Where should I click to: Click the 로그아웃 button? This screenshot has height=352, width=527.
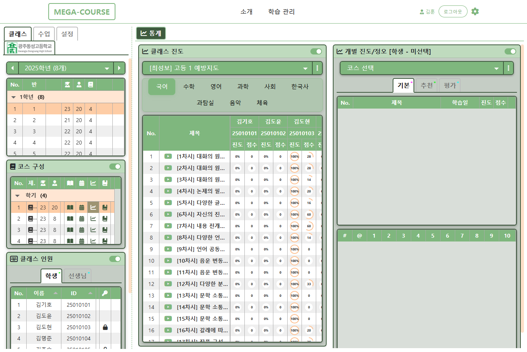click(452, 11)
